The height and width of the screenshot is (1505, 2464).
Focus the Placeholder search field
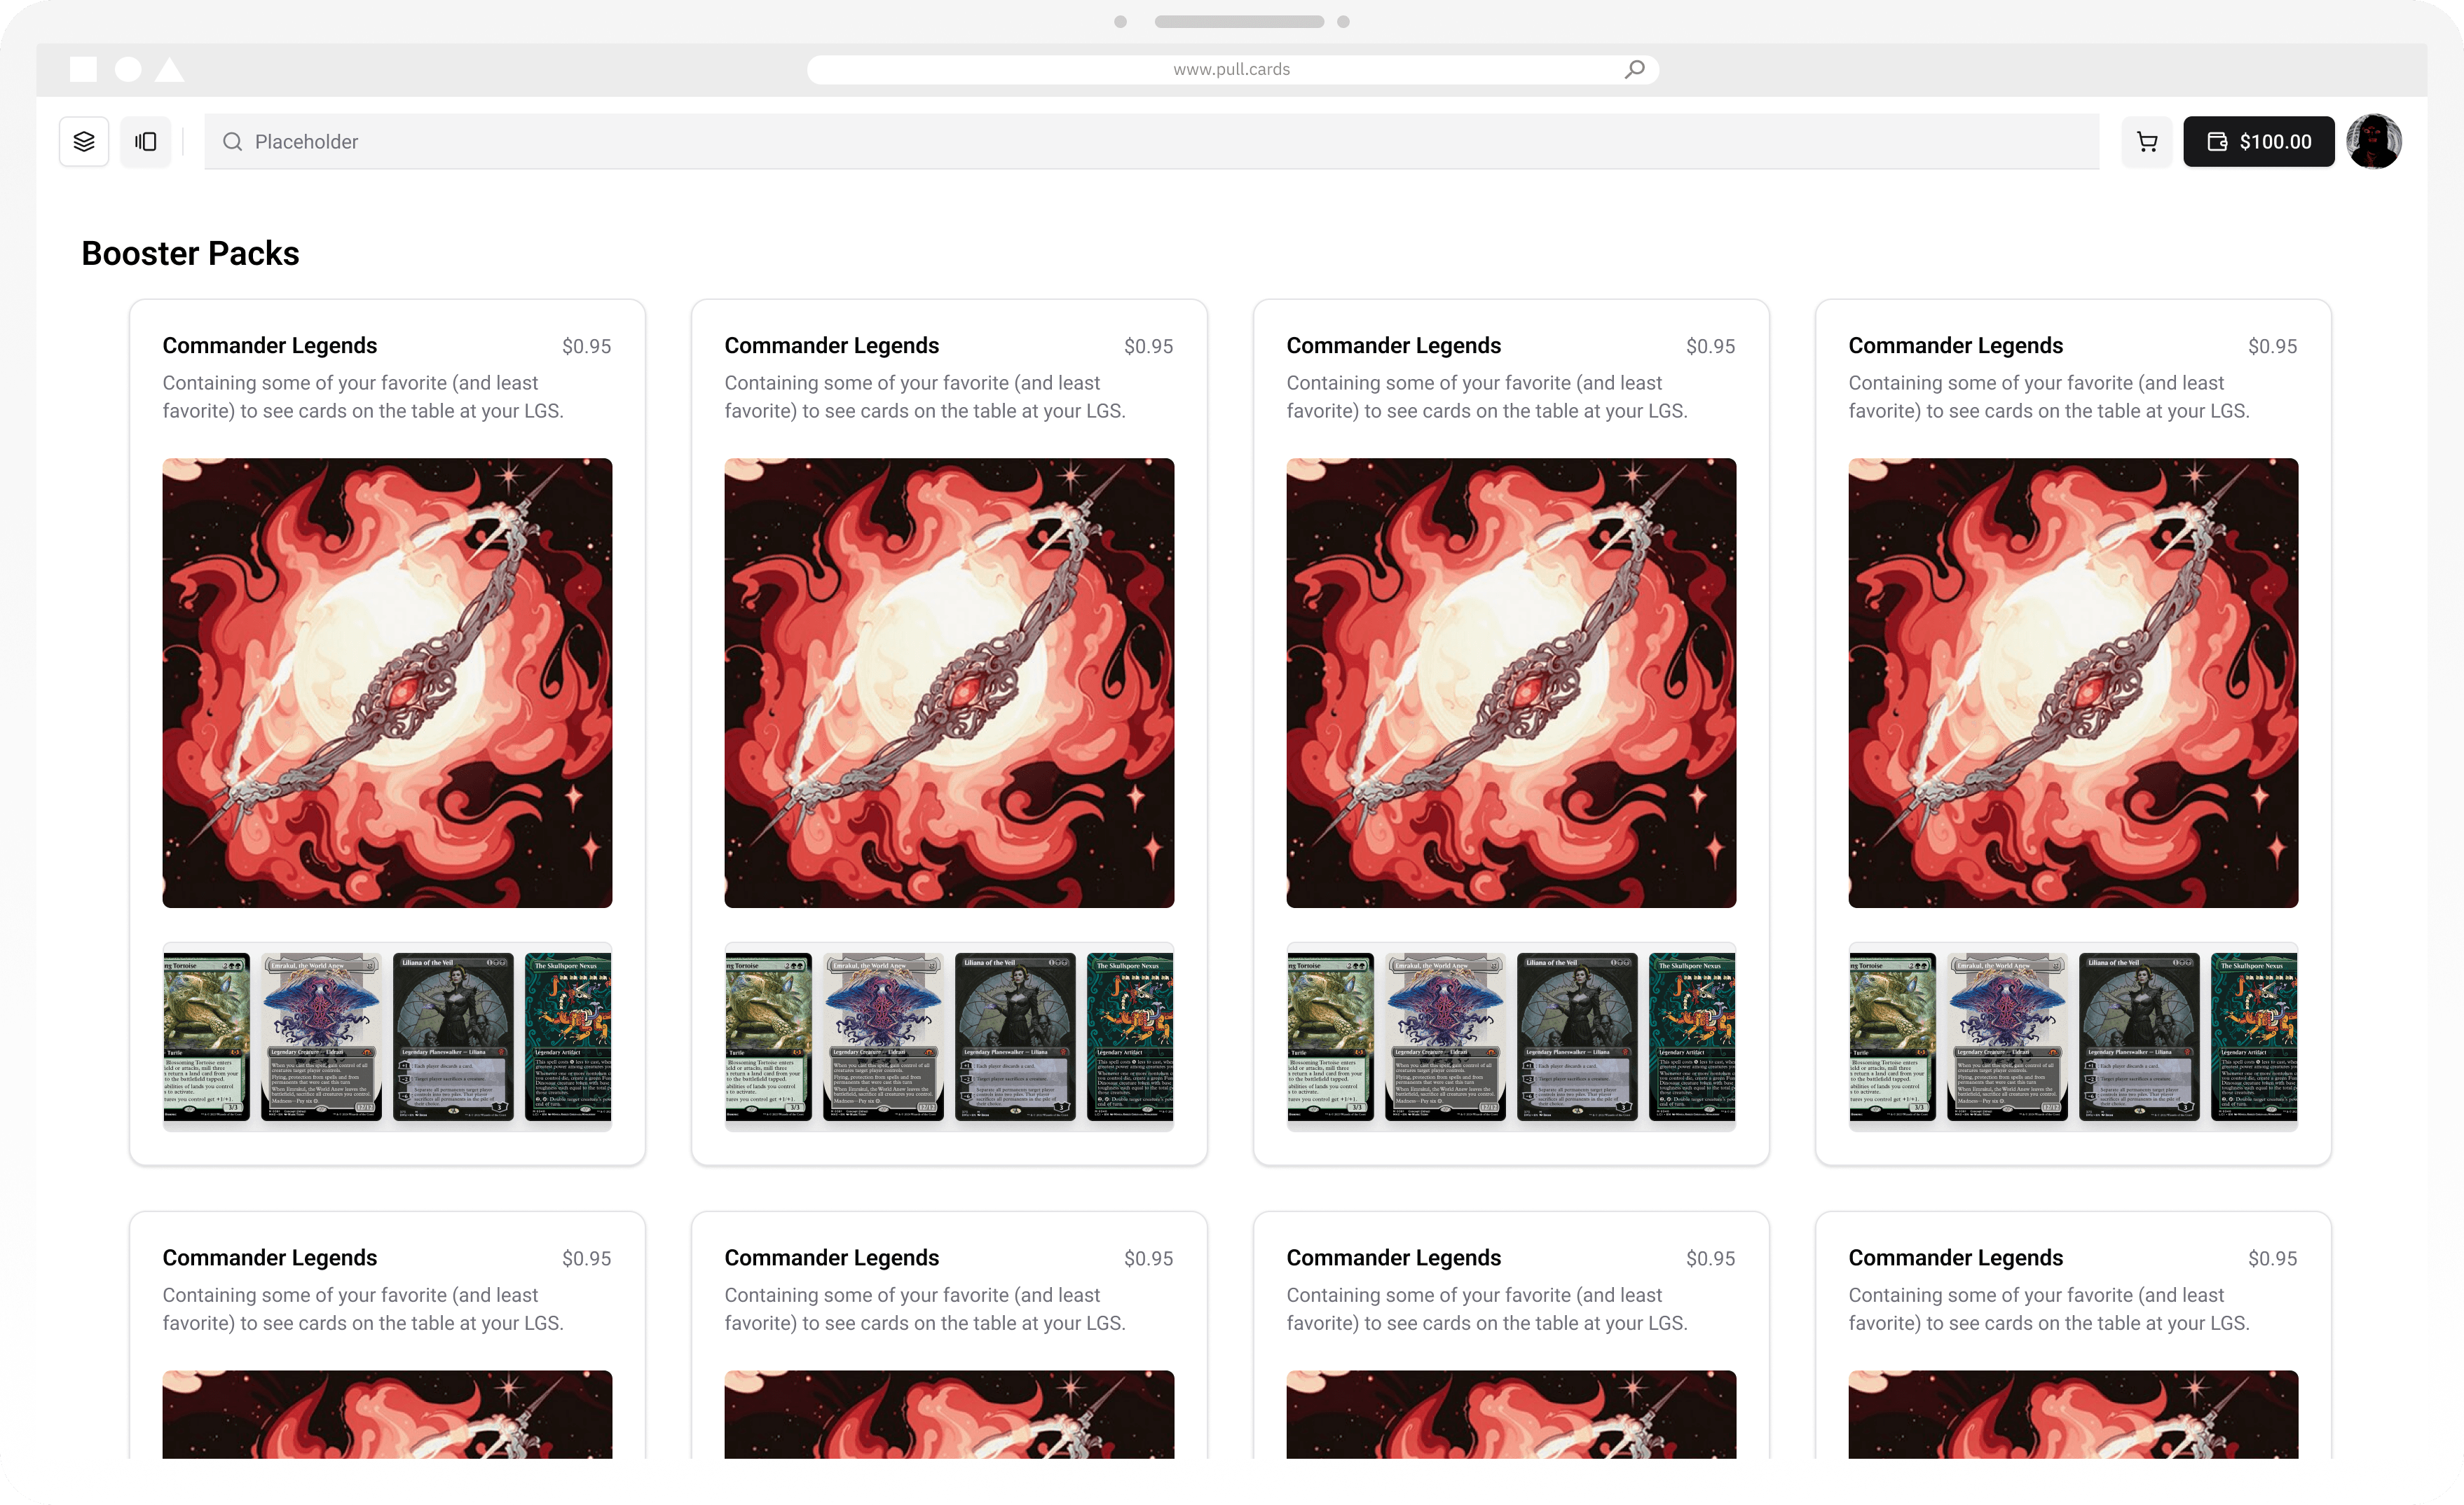1151,142
